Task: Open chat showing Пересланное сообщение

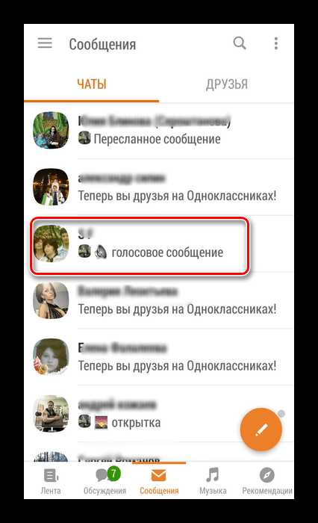Action: click(159, 131)
